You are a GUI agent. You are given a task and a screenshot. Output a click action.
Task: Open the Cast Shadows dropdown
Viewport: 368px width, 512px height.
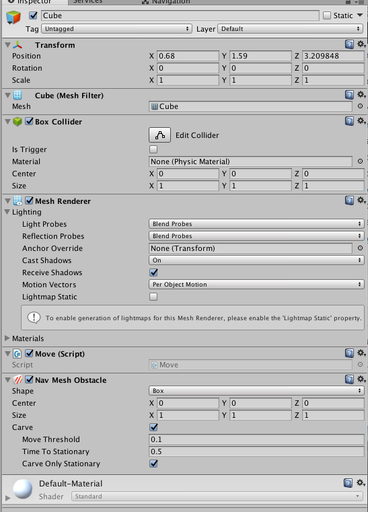(x=256, y=260)
